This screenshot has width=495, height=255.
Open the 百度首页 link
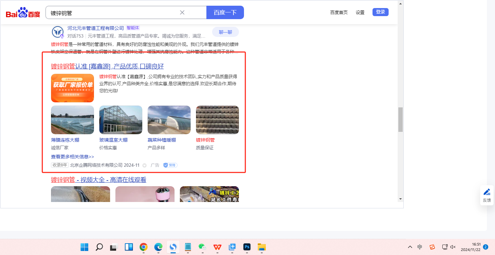[339, 12]
